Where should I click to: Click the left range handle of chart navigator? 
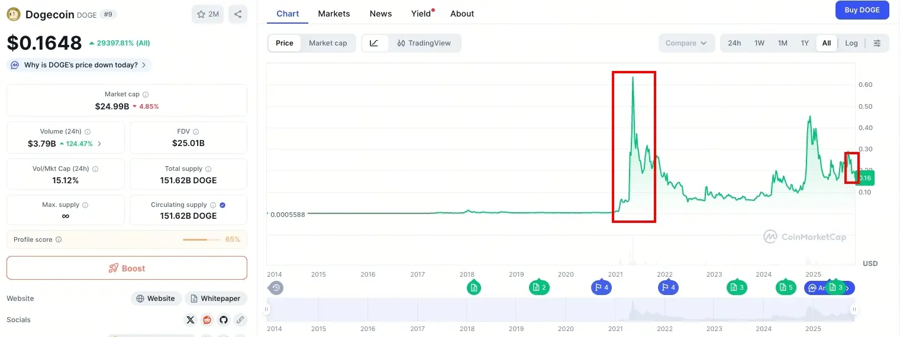tap(267, 309)
